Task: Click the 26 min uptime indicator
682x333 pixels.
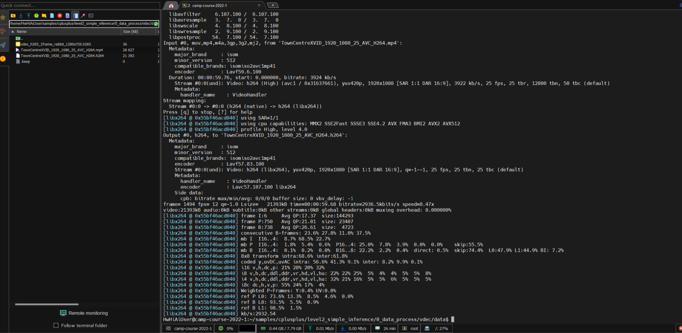Action: point(385,328)
